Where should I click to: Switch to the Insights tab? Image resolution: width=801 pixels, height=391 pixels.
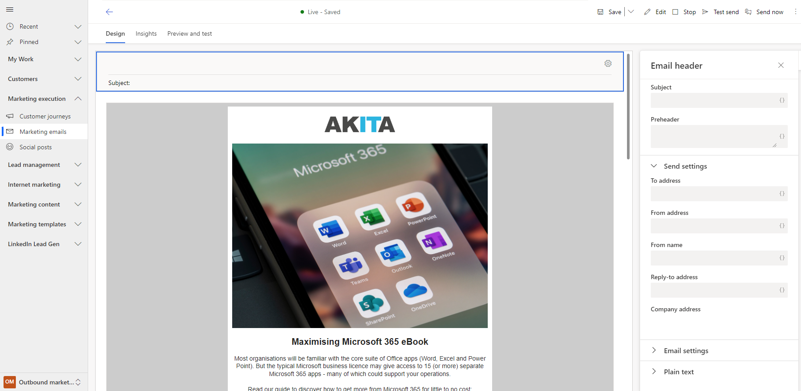[146, 33]
